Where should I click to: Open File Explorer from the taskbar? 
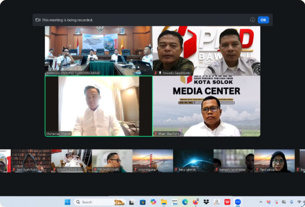click(164, 202)
